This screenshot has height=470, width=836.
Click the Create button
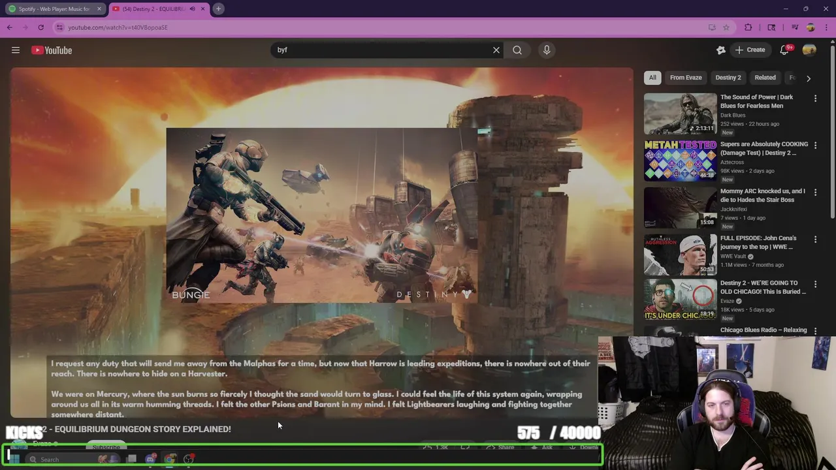pyautogui.click(x=750, y=50)
